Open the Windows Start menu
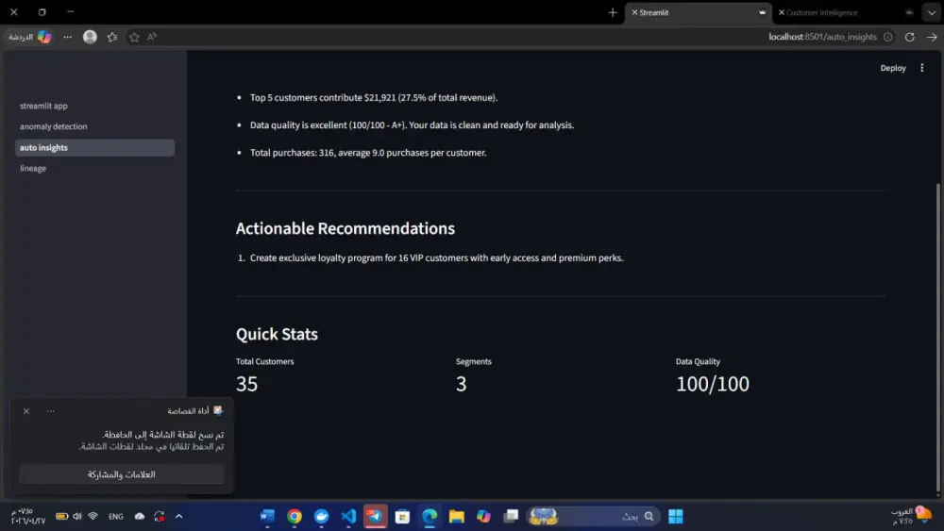The height and width of the screenshot is (531, 944). click(676, 517)
